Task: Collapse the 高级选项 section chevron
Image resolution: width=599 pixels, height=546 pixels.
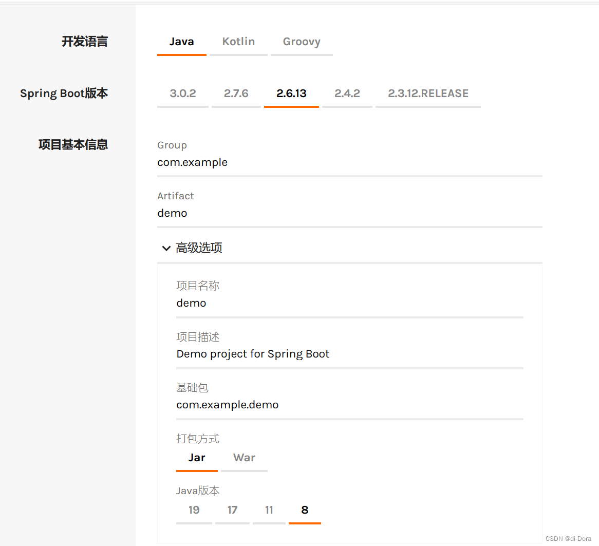Action: 166,248
